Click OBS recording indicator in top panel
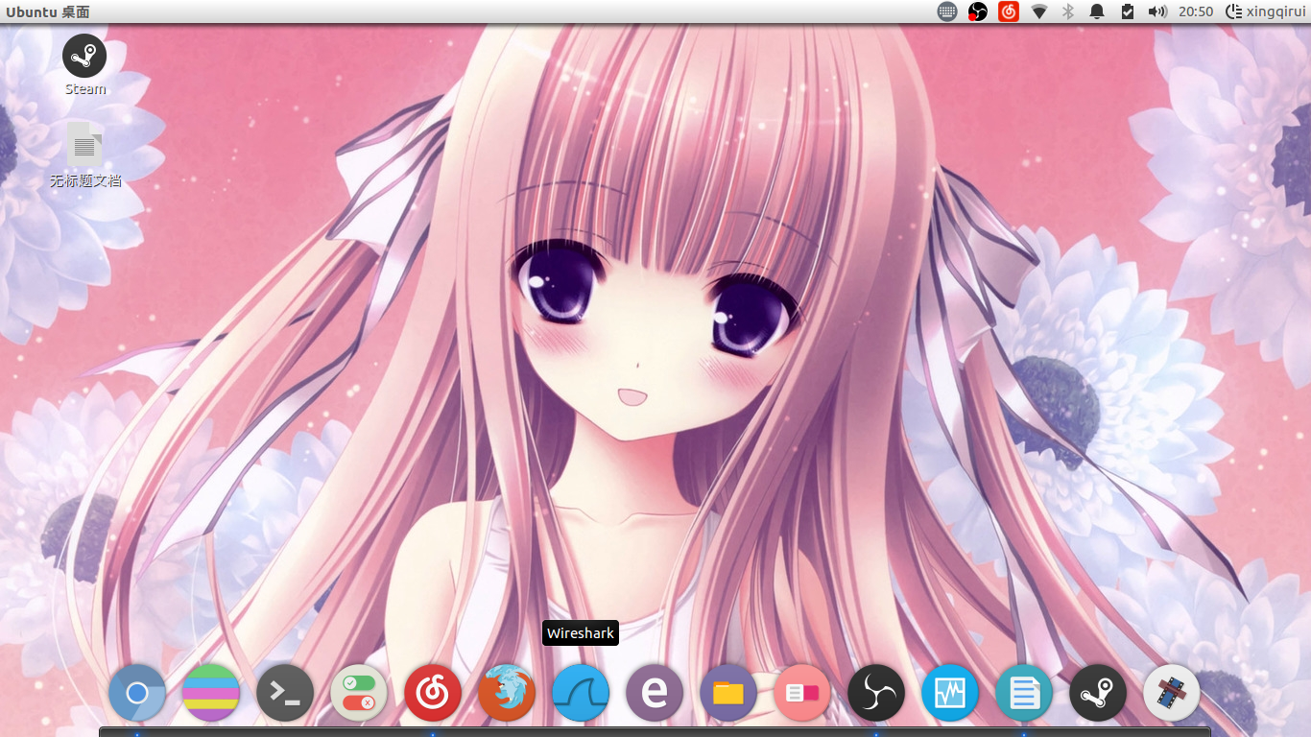 [978, 12]
